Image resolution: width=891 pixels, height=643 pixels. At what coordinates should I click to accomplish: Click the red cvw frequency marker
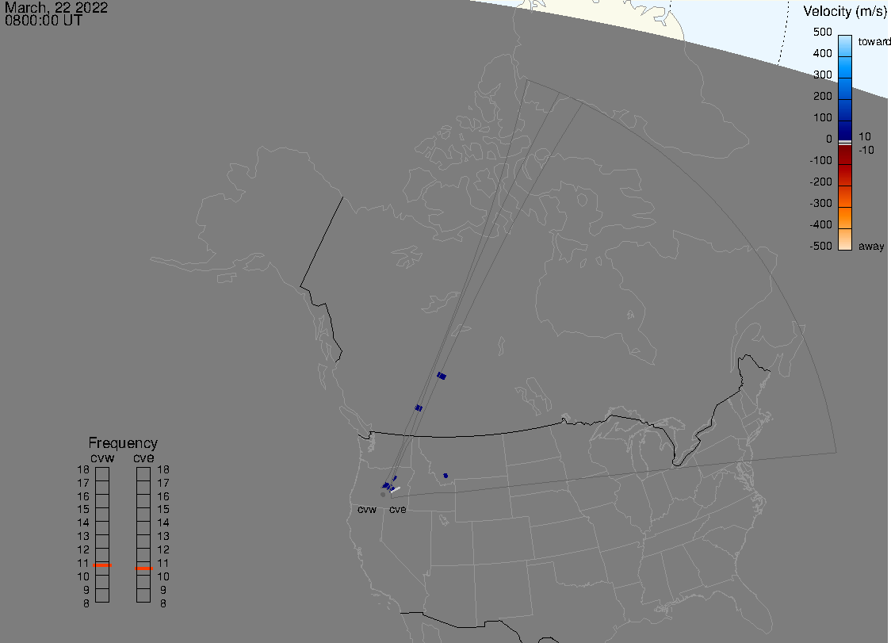tap(102, 565)
